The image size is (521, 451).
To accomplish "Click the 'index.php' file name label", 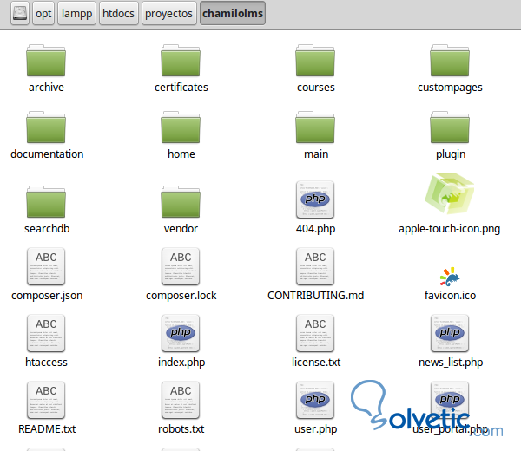I will pos(181,363).
